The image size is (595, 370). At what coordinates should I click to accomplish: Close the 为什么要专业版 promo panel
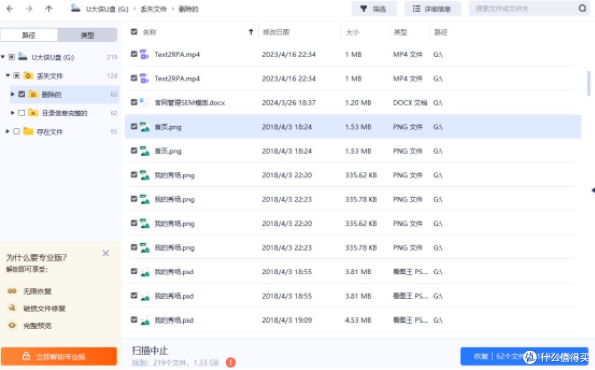click(x=106, y=253)
